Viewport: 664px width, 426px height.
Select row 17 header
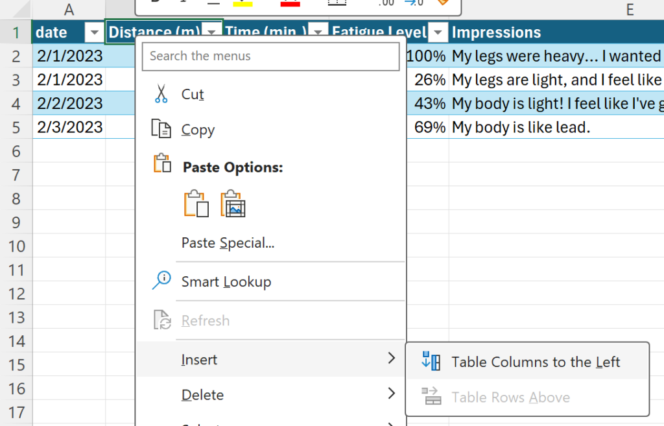[x=16, y=412]
